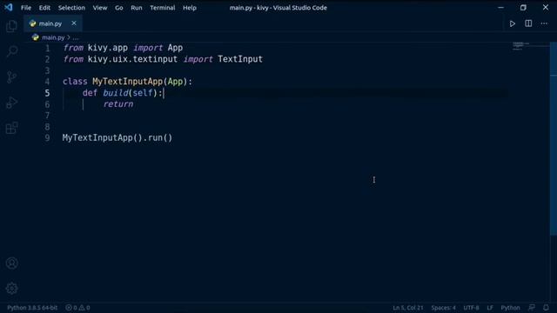Run Python file with play button
Image resolution: width=557 pixels, height=313 pixels.
pos(513,23)
